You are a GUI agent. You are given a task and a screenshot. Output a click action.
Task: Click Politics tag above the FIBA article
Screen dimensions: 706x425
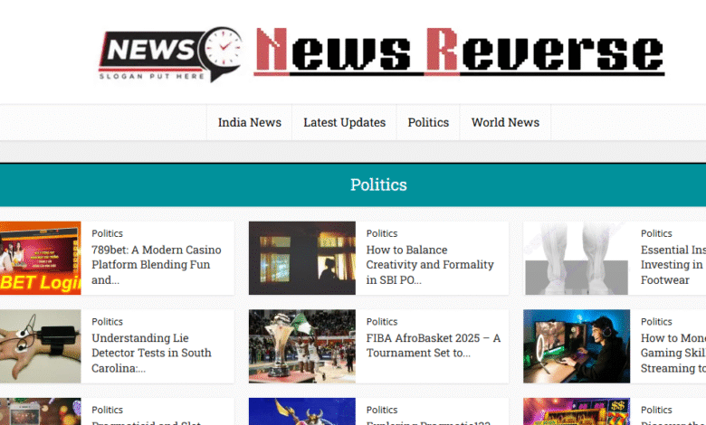pyautogui.click(x=382, y=321)
